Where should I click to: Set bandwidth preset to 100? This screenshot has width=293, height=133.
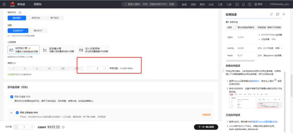click(63, 68)
